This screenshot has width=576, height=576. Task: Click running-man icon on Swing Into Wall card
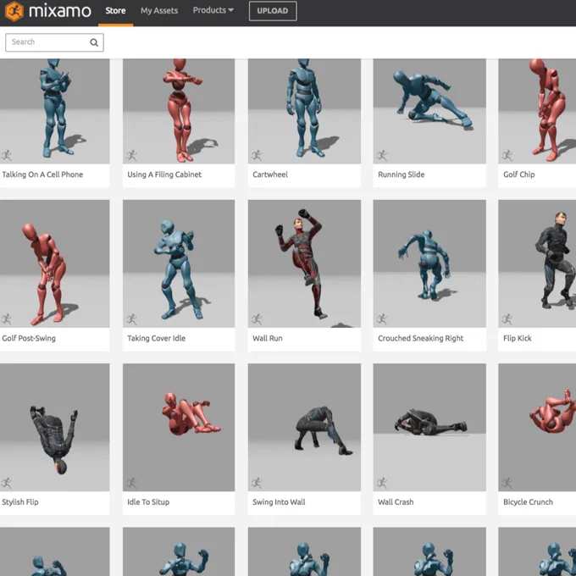point(257,483)
